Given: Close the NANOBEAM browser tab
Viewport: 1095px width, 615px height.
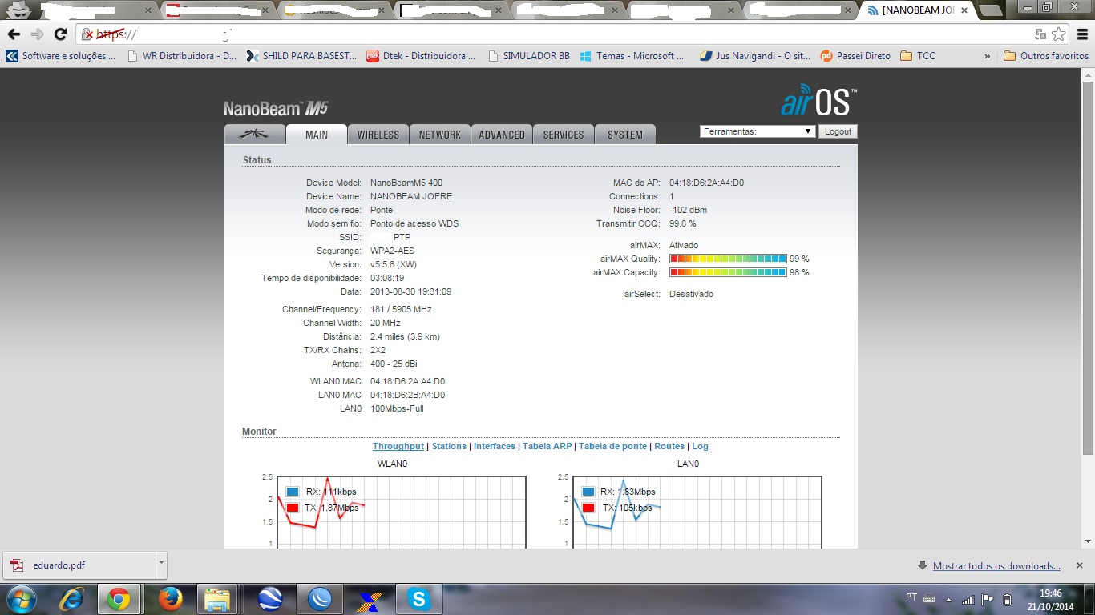Looking at the screenshot, I should pos(964,10).
